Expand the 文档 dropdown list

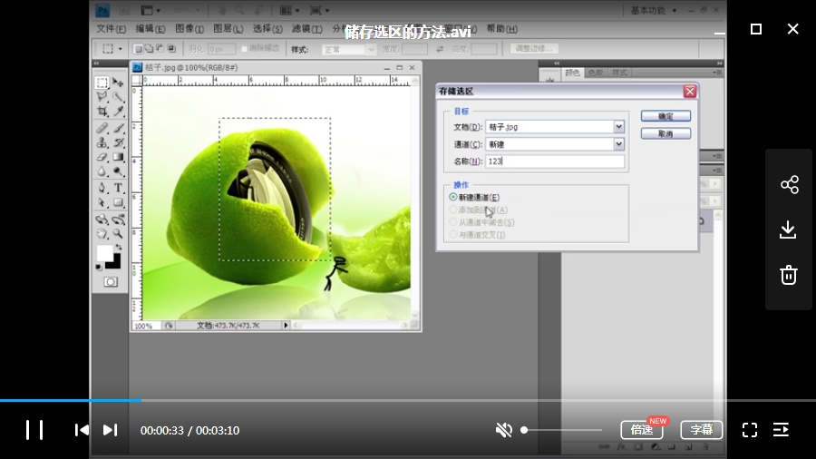618,127
